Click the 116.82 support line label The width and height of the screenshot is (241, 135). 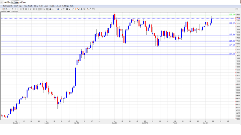pos(232,41)
